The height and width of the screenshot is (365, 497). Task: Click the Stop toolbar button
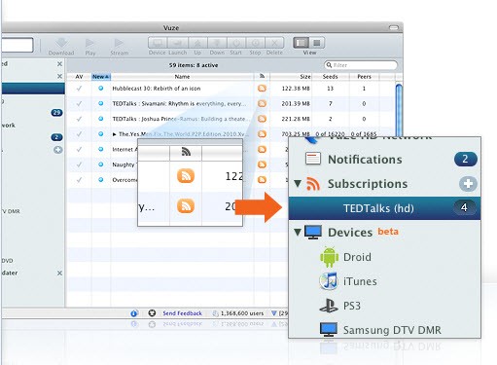pyautogui.click(x=256, y=43)
